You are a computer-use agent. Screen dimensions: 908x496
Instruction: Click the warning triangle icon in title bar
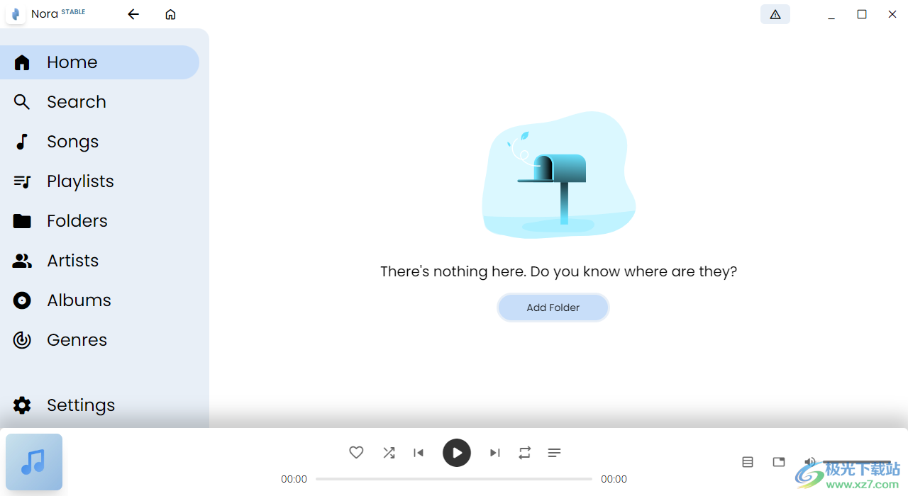775,14
